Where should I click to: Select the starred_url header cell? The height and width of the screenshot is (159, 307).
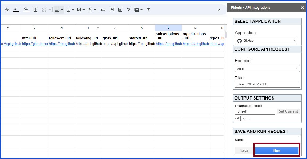(142, 36)
